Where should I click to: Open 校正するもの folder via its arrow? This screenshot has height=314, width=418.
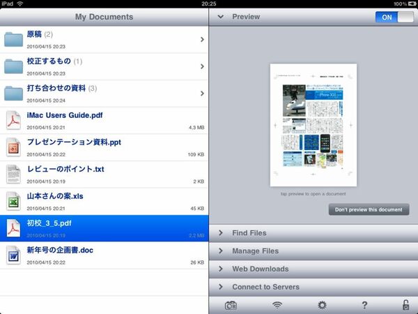click(202, 66)
